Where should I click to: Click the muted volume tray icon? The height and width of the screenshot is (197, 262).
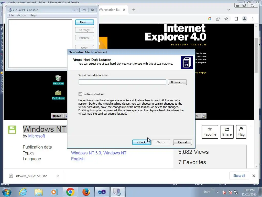224,192
